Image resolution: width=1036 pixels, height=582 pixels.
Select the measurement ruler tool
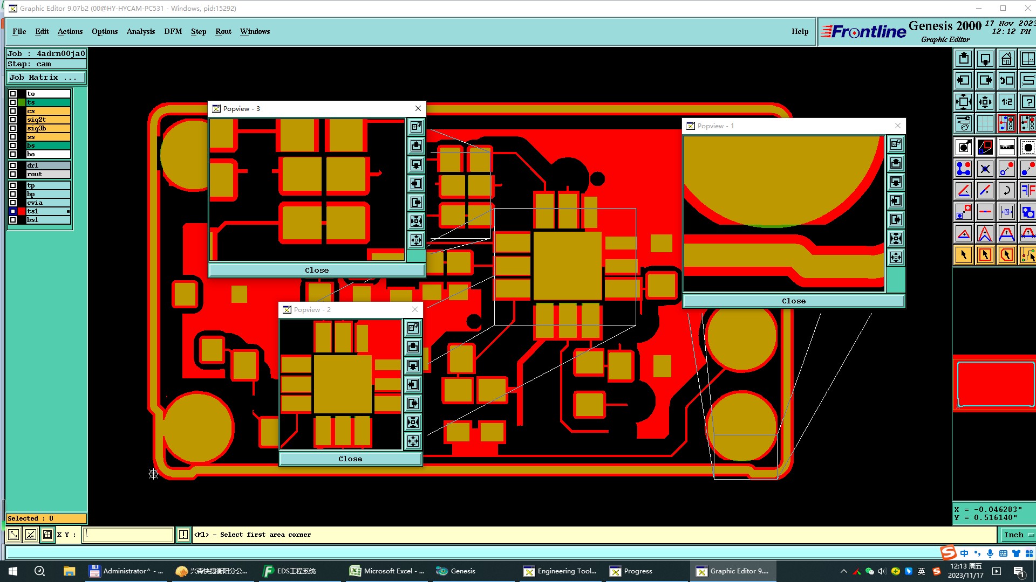[x=1006, y=147]
